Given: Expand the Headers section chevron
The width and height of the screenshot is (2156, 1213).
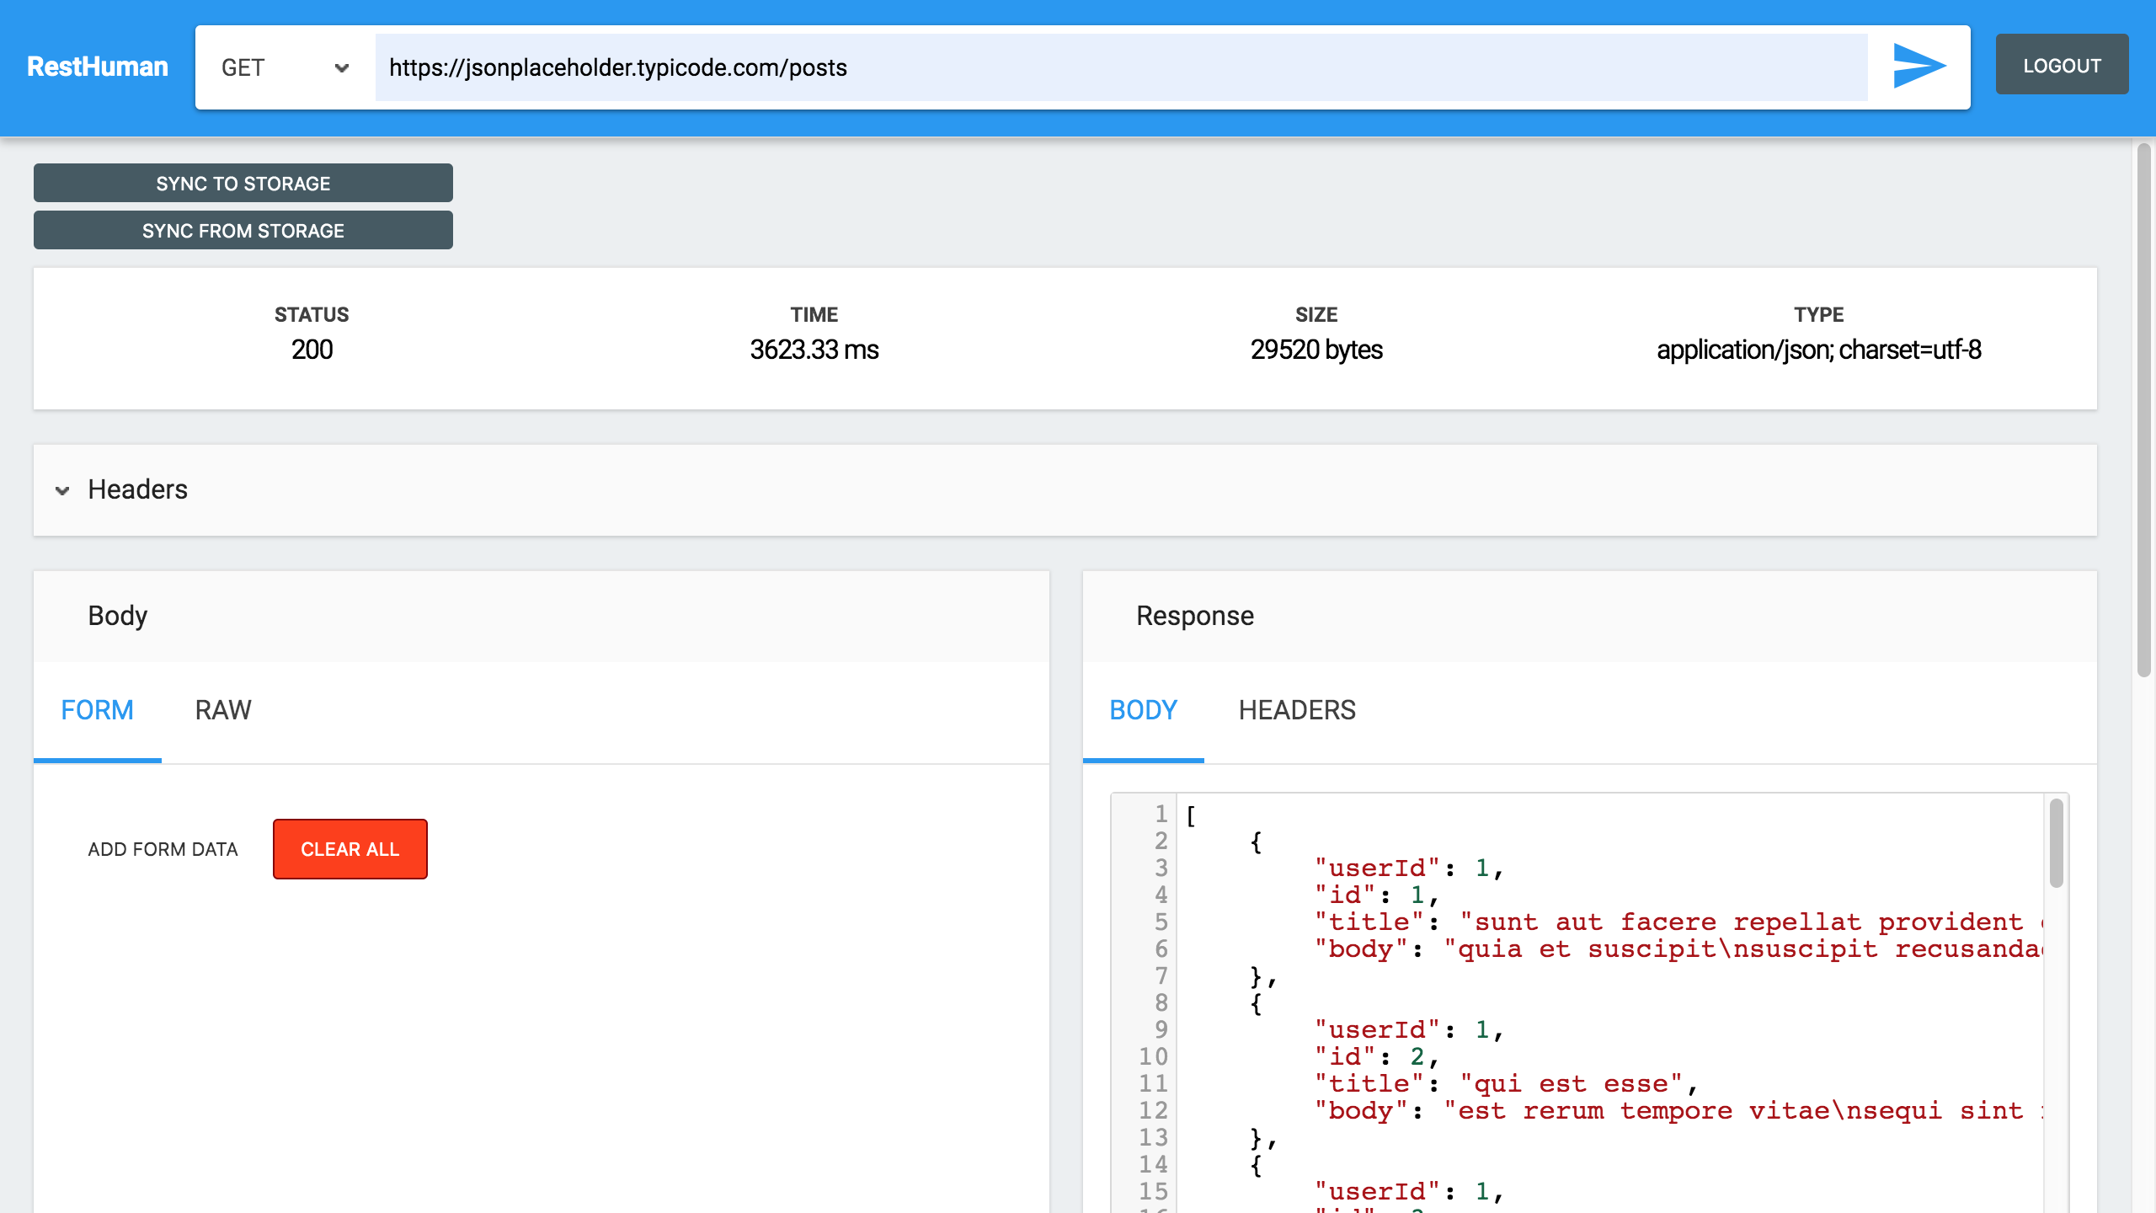Looking at the screenshot, I should coord(62,490).
